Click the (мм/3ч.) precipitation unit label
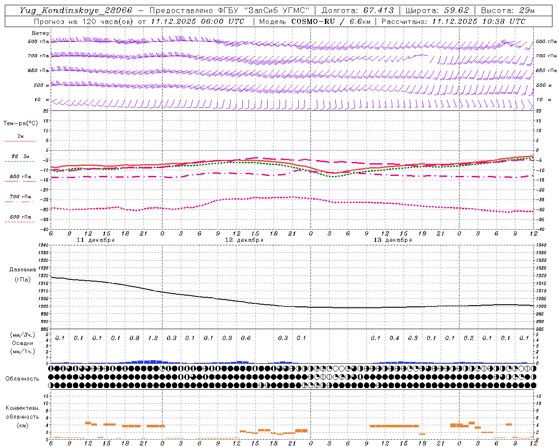Screen dimensions: 559x447 point(23,335)
